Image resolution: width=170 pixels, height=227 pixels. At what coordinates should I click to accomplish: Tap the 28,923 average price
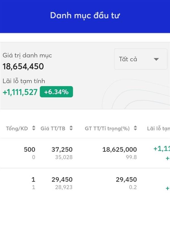tap(63, 187)
